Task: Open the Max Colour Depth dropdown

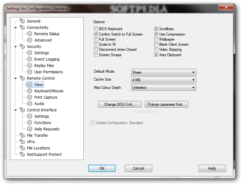Action: point(164,88)
